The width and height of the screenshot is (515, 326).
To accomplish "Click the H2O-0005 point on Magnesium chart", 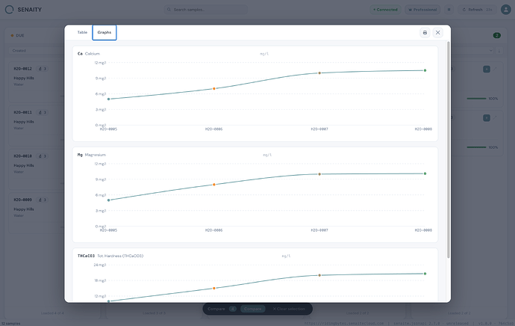I will click(109, 200).
